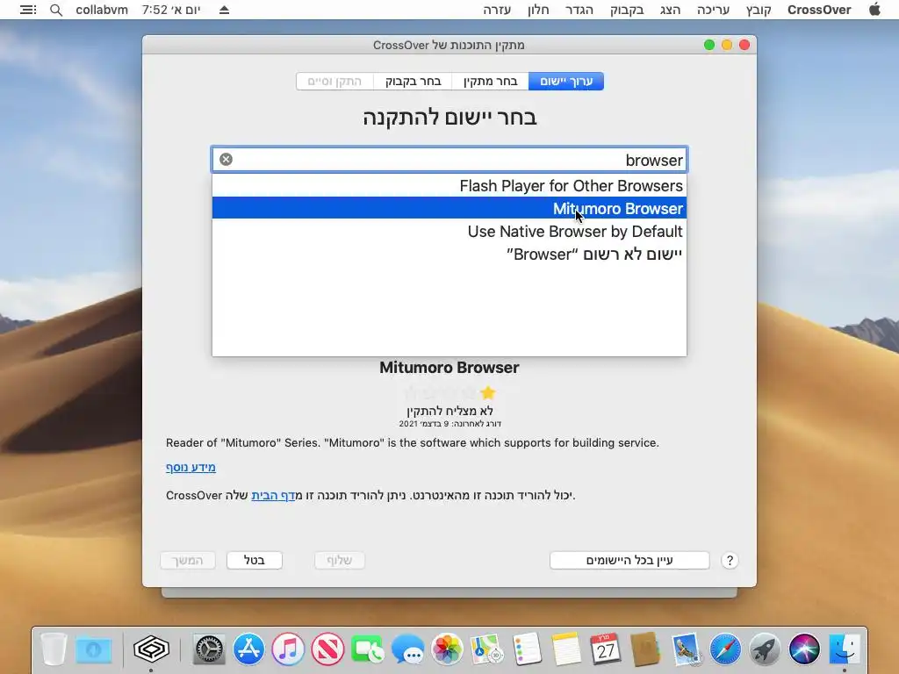Click inside the browser search text field
This screenshot has width=899, height=674.
click(449, 160)
